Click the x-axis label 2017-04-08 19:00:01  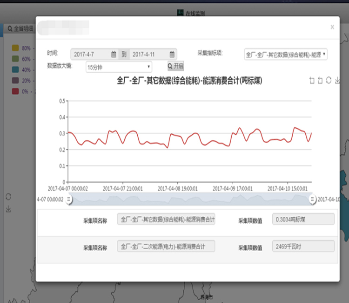(x=177, y=189)
